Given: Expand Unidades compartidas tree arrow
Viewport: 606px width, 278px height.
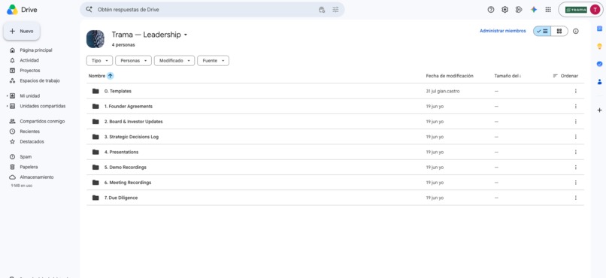Looking at the screenshot, I should (x=8, y=106).
